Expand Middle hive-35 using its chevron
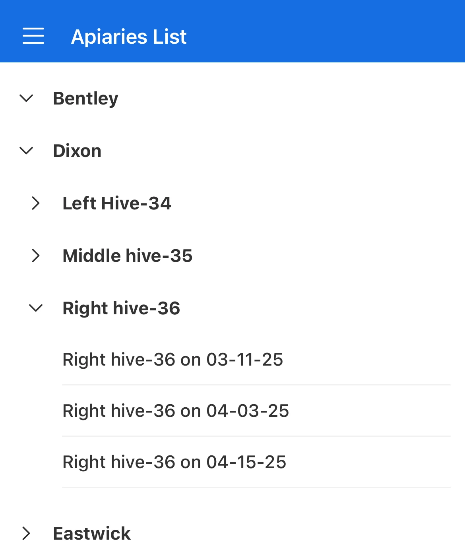Screen dimensions: 465x546 (36, 256)
